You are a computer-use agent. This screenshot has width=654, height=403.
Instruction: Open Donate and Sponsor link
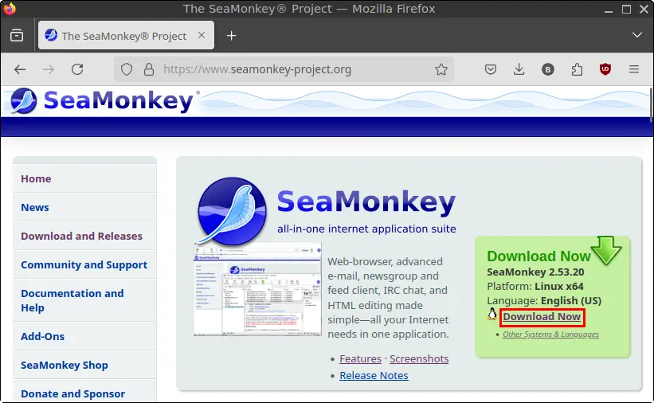point(73,393)
